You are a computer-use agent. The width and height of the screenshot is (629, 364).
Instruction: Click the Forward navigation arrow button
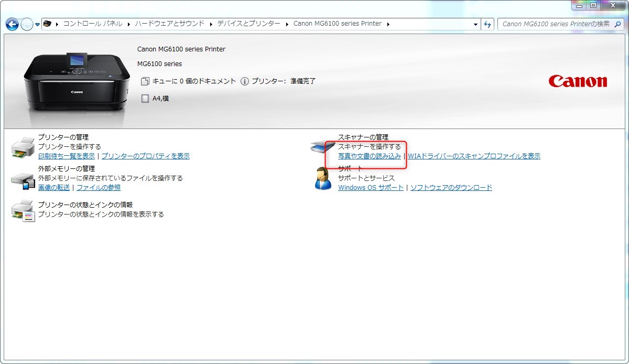click(x=26, y=24)
